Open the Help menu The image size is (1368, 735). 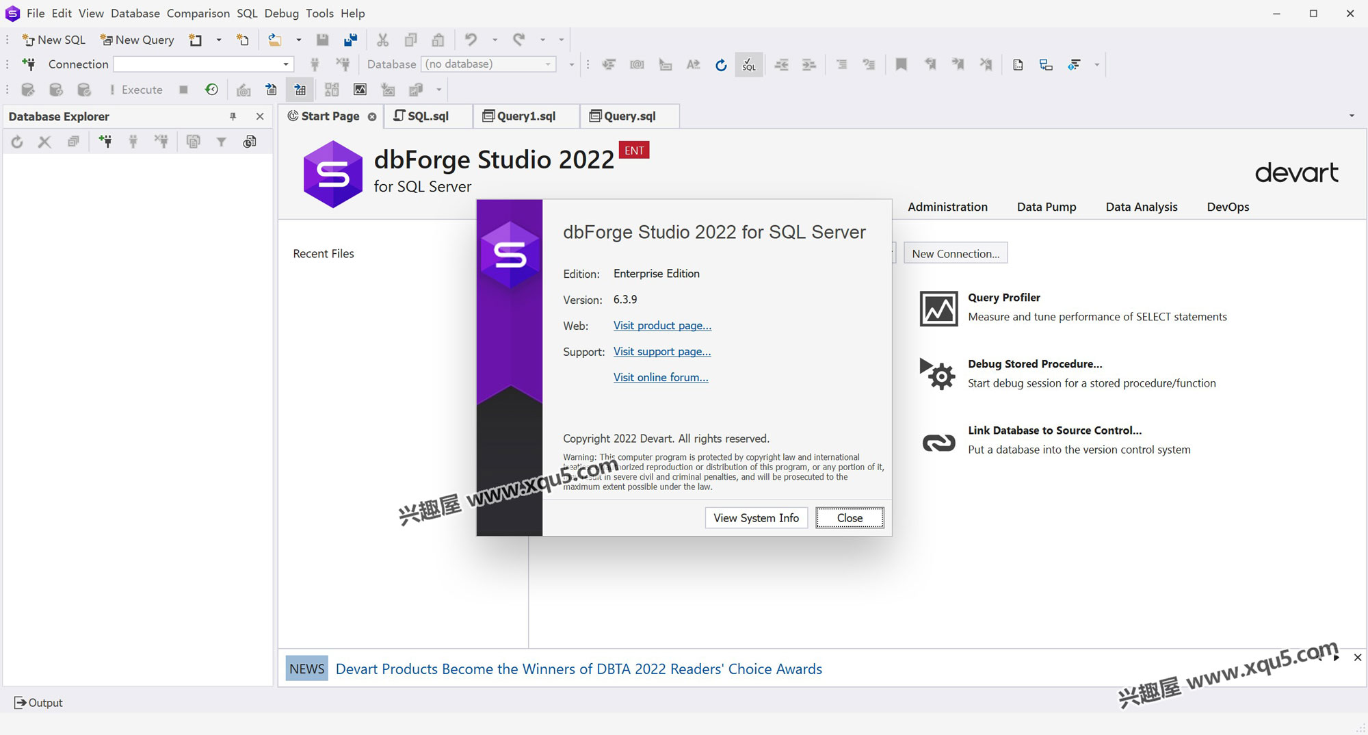tap(353, 13)
